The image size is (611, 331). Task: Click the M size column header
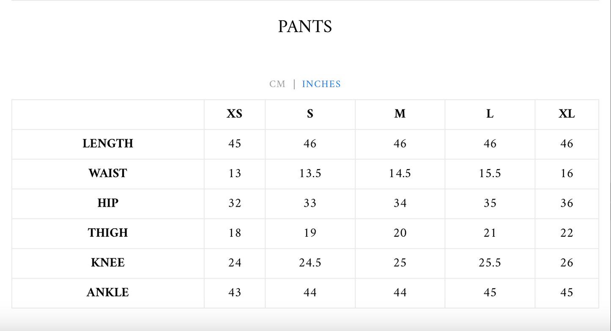(400, 114)
